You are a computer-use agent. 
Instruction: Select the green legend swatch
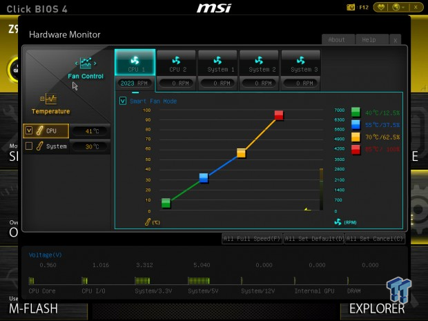[x=356, y=113]
